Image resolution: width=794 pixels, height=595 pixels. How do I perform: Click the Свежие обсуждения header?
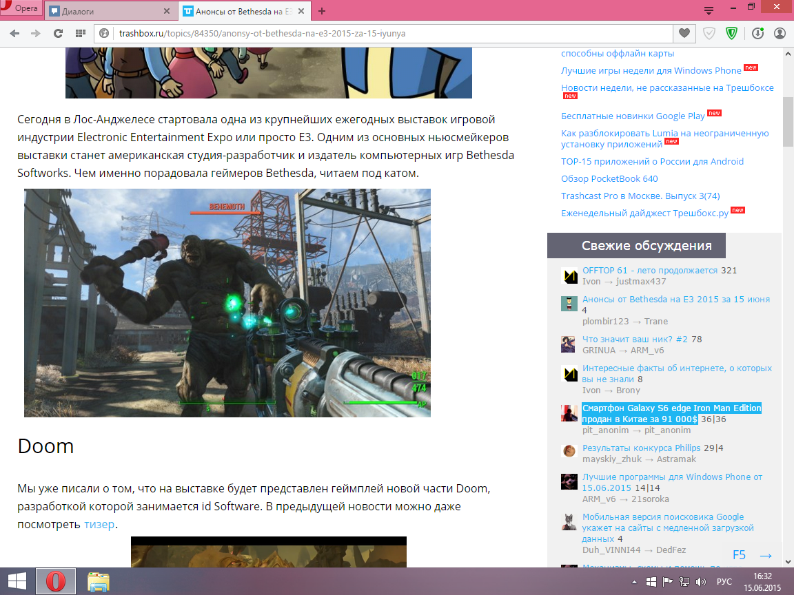[636, 245]
